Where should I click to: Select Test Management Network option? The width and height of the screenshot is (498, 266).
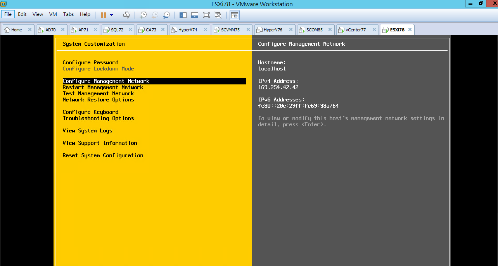tap(98, 93)
